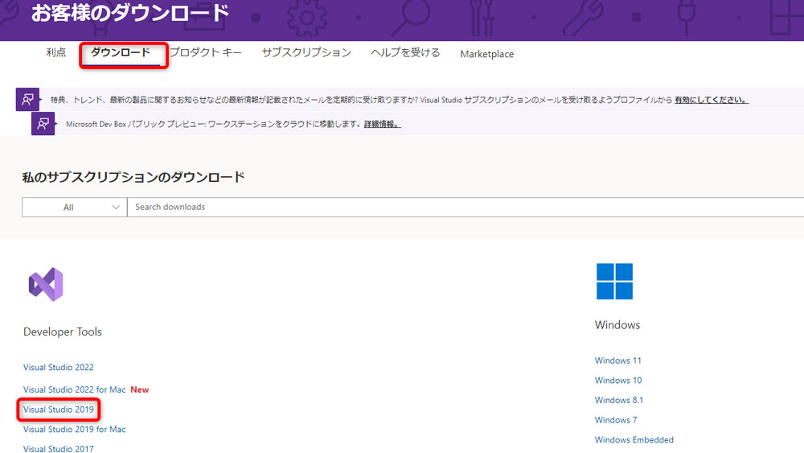Switch to the 利点 tab

pos(56,53)
